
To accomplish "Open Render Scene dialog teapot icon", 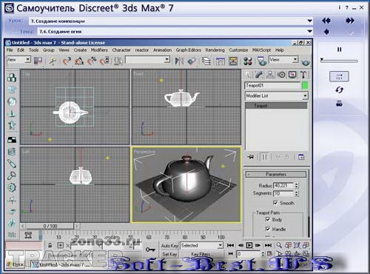I will 262,61.
